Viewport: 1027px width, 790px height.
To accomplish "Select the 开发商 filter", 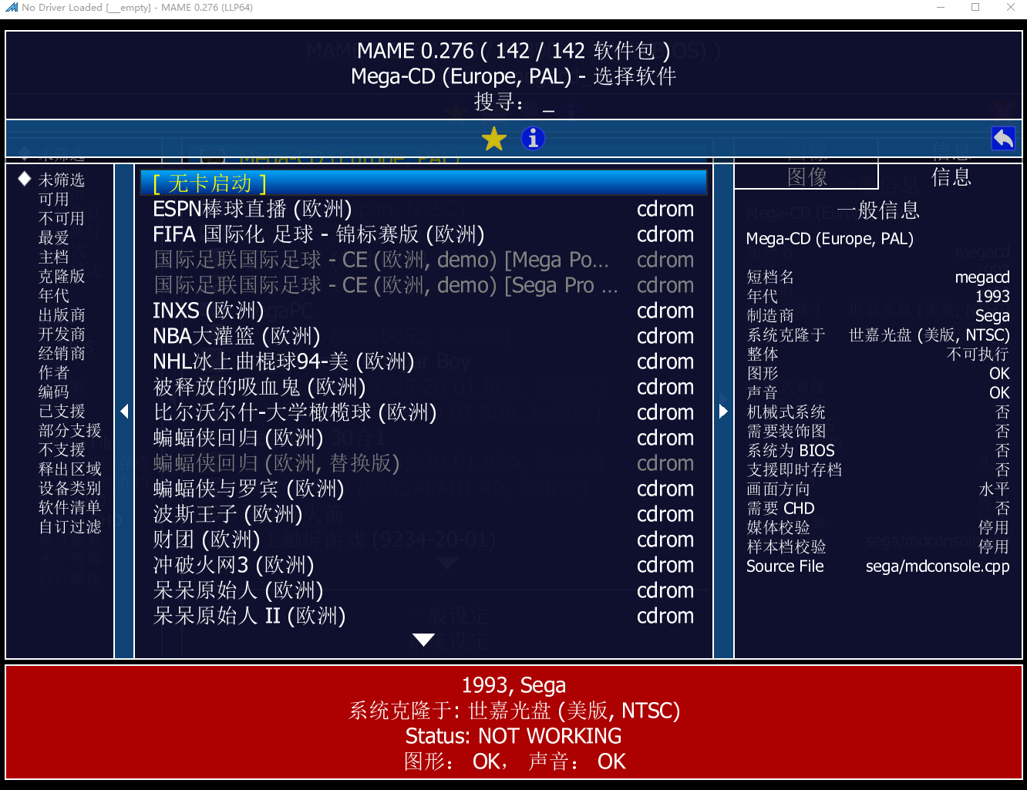I will (62, 334).
